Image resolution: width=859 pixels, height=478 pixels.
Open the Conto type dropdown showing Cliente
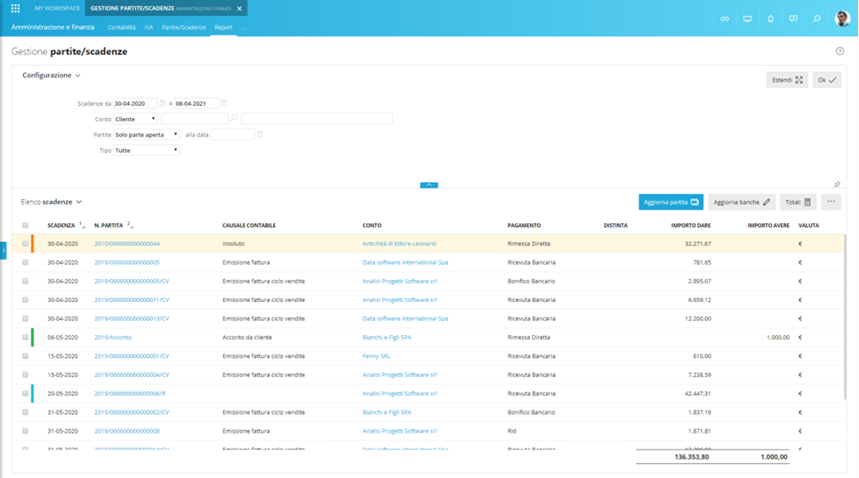pyautogui.click(x=134, y=118)
